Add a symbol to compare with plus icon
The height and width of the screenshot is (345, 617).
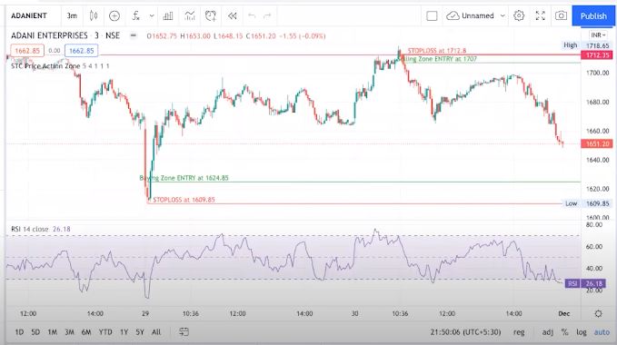[x=114, y=15]
